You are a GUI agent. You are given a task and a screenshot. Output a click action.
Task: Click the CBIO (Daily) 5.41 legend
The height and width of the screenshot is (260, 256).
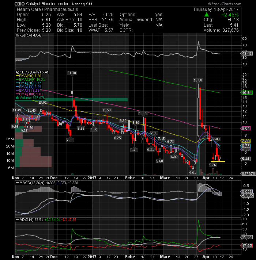pos(32,72)
